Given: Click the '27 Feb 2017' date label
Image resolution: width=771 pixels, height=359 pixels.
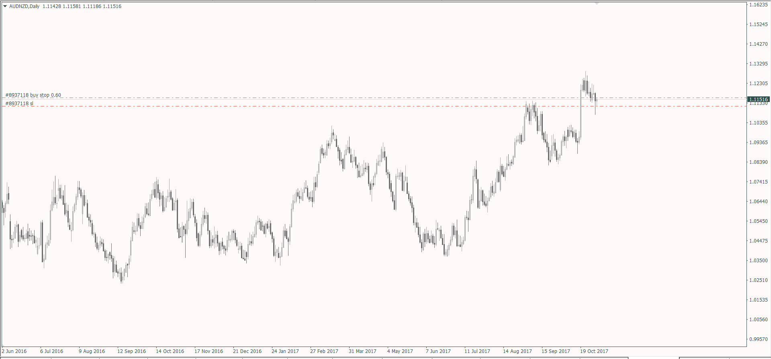Looking at the screenshot, I should 324,351.
